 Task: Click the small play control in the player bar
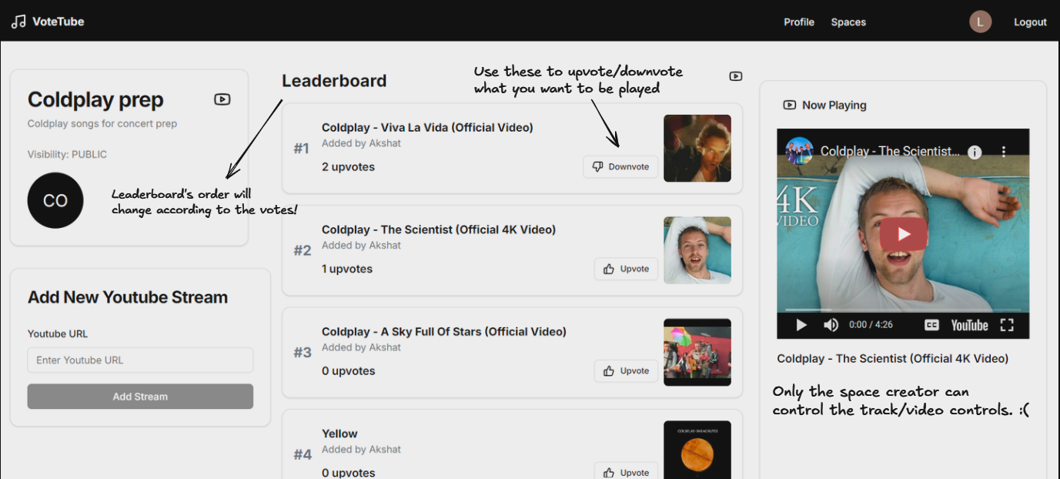tap(801, 325)
